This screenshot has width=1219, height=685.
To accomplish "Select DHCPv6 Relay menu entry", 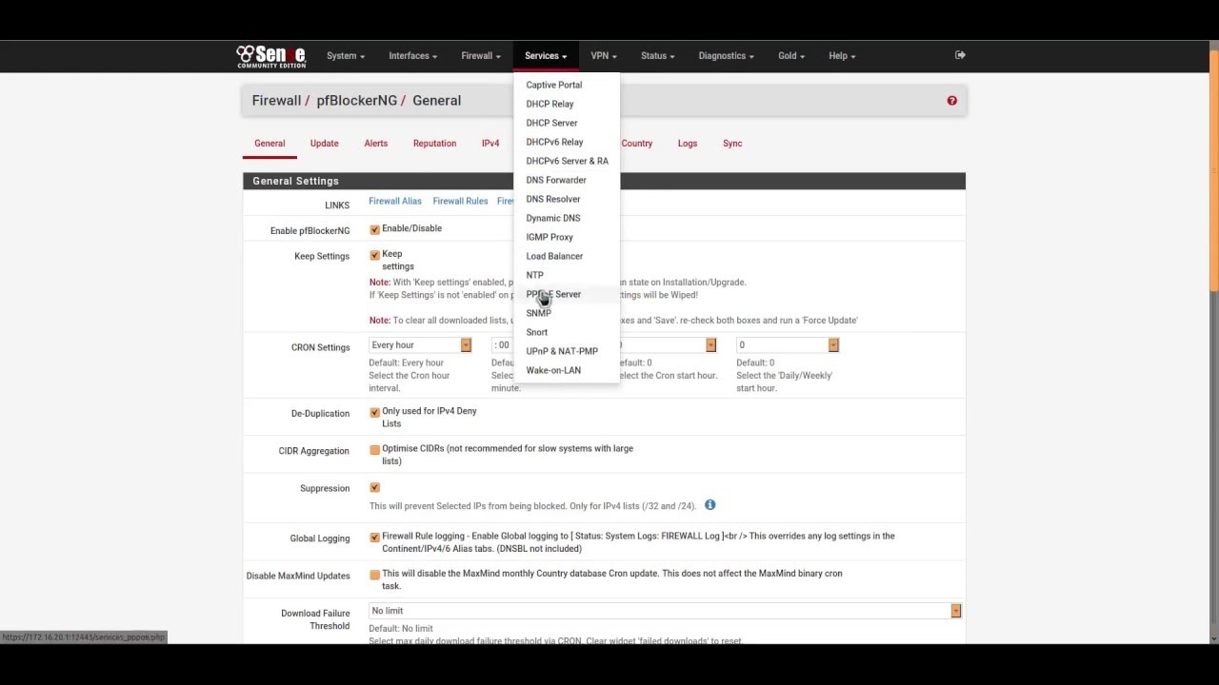I will (x=554, y=142).
